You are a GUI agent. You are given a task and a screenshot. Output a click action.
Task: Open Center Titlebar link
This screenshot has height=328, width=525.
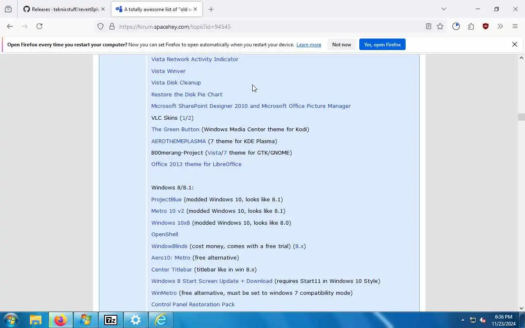171,269
